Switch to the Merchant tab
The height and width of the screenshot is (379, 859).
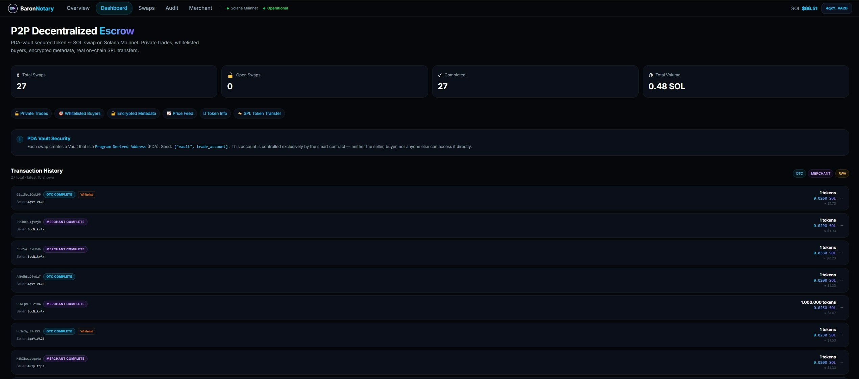pos(200,8)
